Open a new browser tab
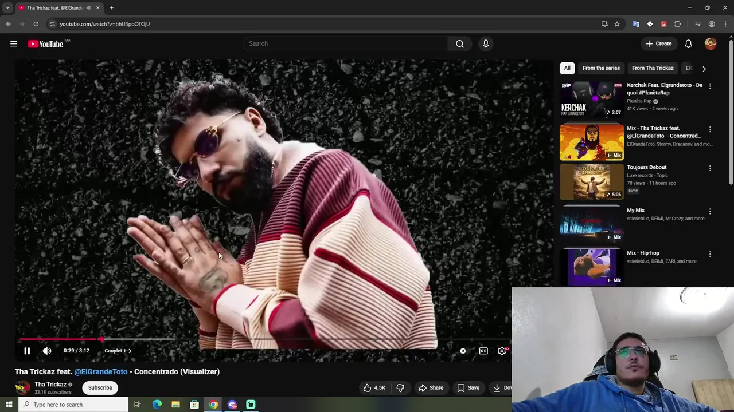This screenshot has height=412, width=734. (x=111, y=7)
